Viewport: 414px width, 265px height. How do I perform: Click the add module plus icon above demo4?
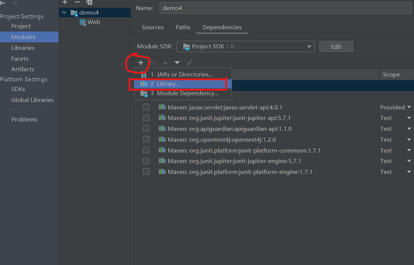pyautogui.click(x=65, y=2)
